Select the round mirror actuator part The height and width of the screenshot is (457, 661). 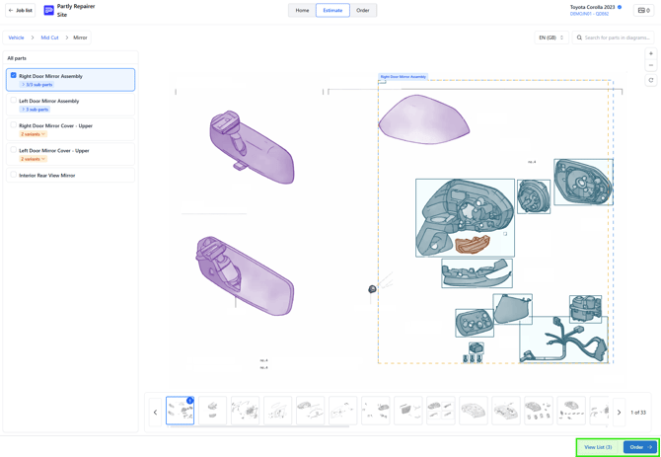coord(534,196)
